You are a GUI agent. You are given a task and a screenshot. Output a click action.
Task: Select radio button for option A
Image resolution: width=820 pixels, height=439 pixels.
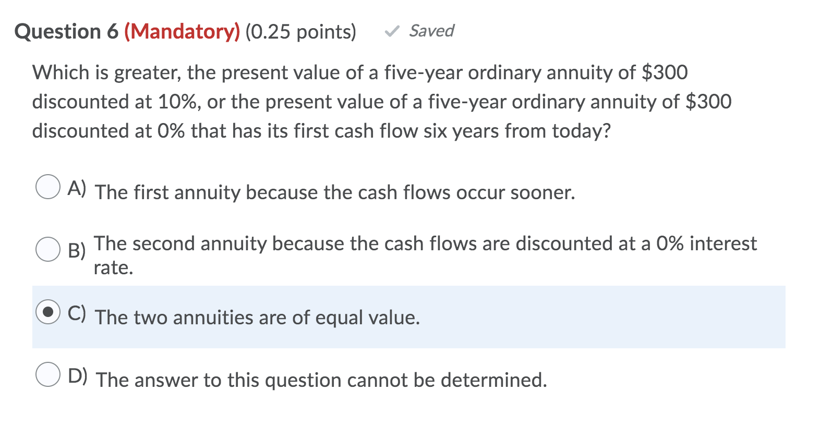[49, 188]
